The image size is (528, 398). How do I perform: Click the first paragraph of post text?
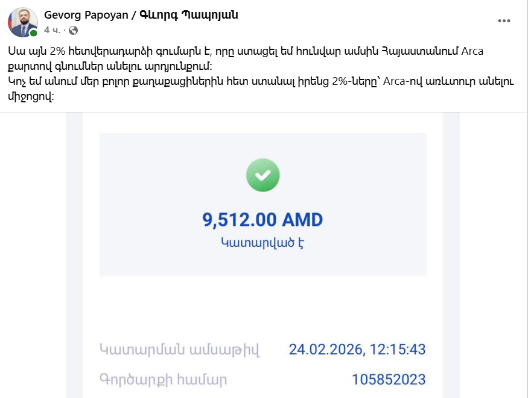tap(241, 58)
